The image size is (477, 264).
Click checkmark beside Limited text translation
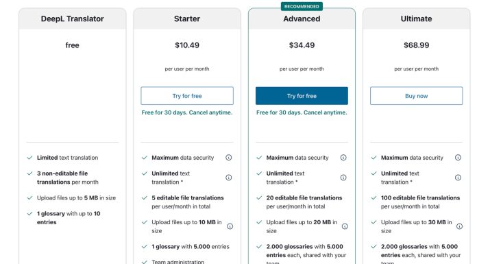pyautogui.click(x=30, y=158)
